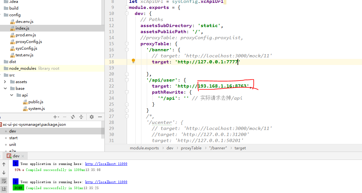This screenshot has width=362, height=193.
Task: Click the Add npm package.json plus icon
Action: (x=56, y=117)
